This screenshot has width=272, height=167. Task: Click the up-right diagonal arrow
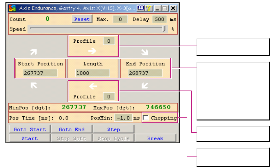[34, 52]
